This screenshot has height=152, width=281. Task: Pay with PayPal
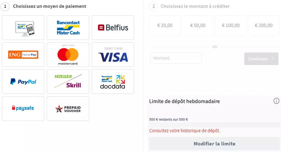[x=23, y=82]
